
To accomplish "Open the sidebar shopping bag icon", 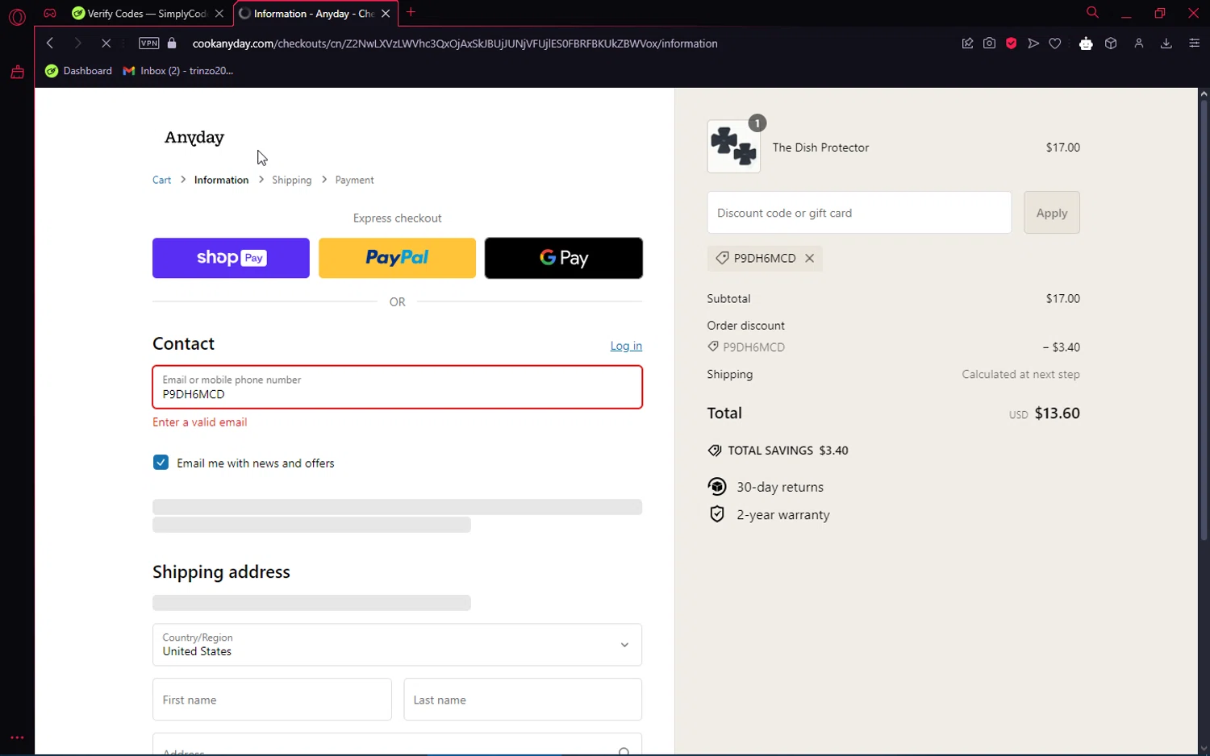I will tap(17, 73).
